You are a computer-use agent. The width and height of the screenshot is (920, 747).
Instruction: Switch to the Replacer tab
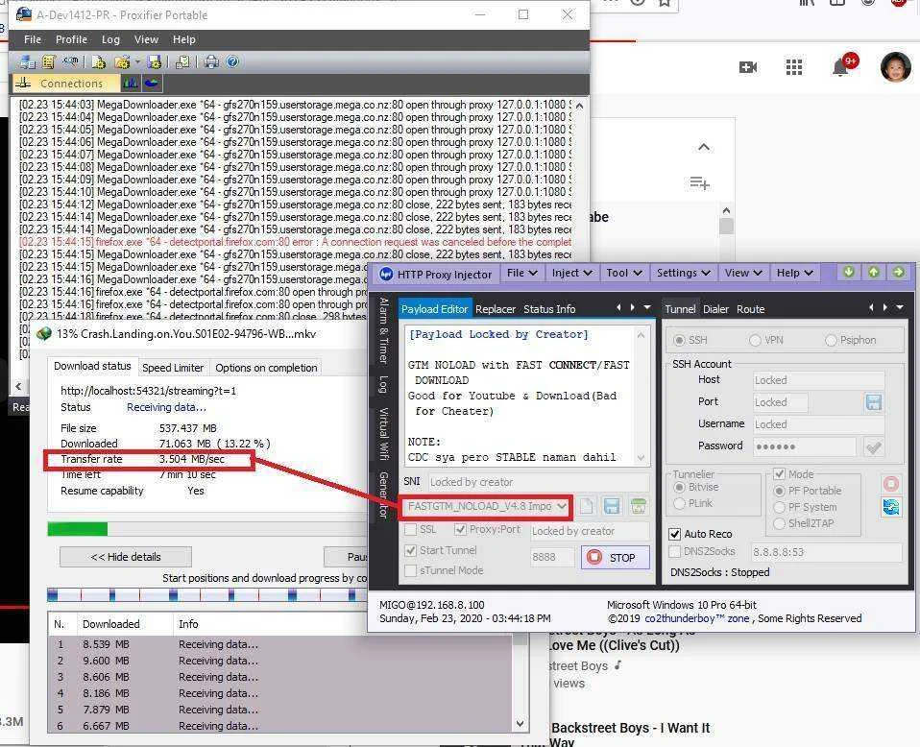(x=496, y=309)
